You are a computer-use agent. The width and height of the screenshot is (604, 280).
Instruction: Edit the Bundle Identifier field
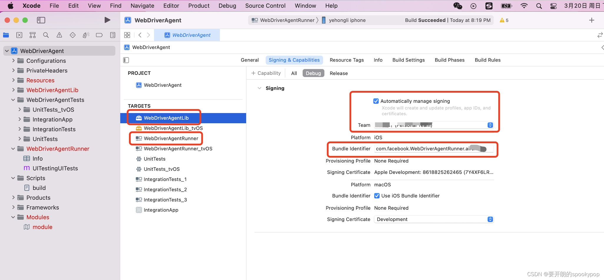coord(434,149)
